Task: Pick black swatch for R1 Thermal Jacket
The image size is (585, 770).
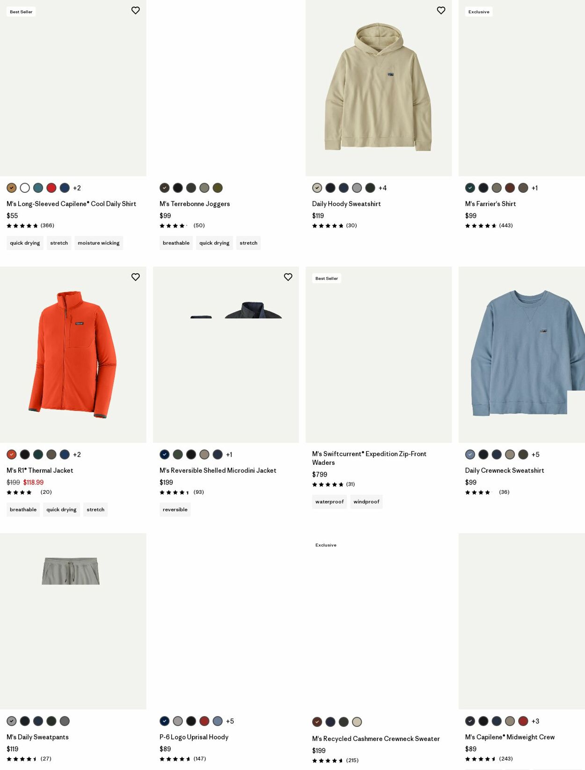Action: 25,455
